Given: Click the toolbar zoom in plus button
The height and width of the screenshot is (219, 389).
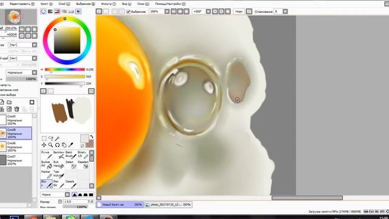Looking at the screenshot, I should 180,12.
